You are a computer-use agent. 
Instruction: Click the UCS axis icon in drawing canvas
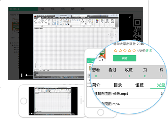tap(38, 65)
